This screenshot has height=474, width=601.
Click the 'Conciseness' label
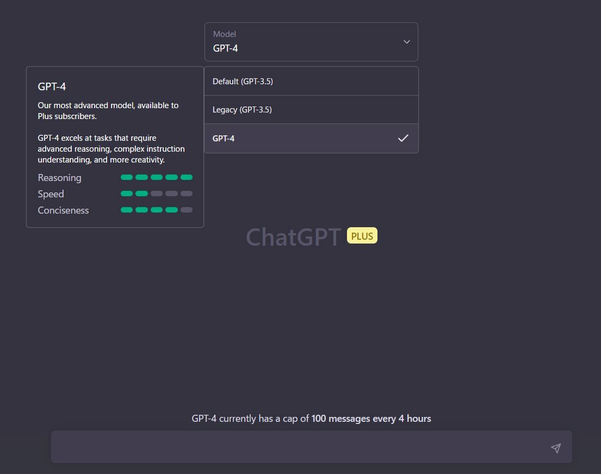[x=63, y=210]
